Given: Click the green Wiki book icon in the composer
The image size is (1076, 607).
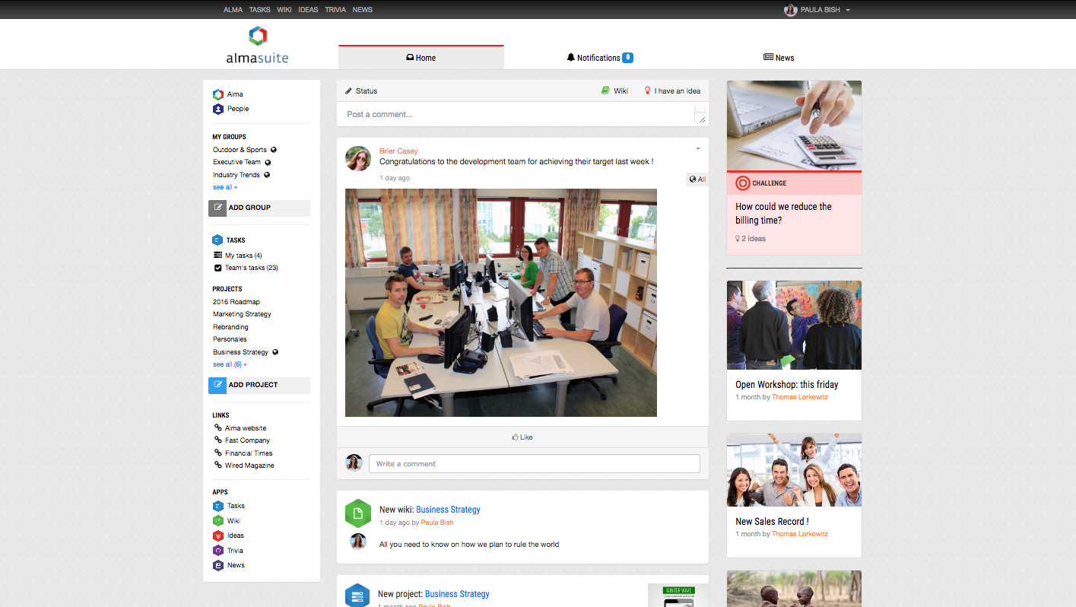Looking at the screenshot, I should (x=605, y=91).
